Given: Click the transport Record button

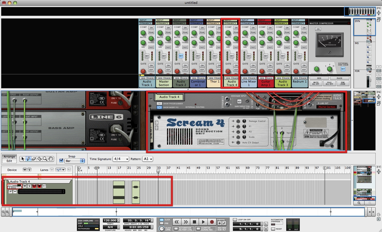Looking at the screenshot, I should (212, 222).
